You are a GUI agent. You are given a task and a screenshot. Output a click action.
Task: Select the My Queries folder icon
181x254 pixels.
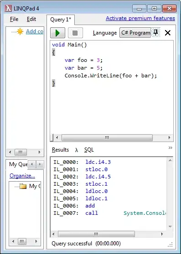point(23,186)
